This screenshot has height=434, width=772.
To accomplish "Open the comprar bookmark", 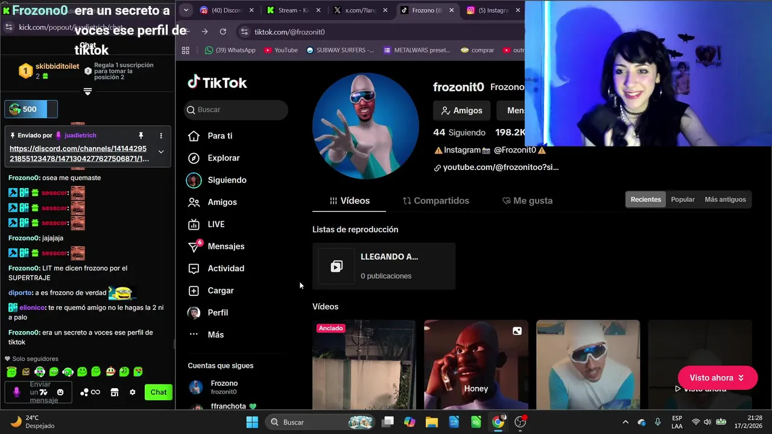I will pos(477,50).
